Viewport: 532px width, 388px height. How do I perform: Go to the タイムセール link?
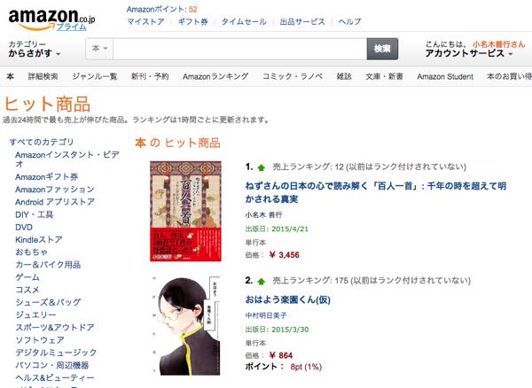pos(244,21)
